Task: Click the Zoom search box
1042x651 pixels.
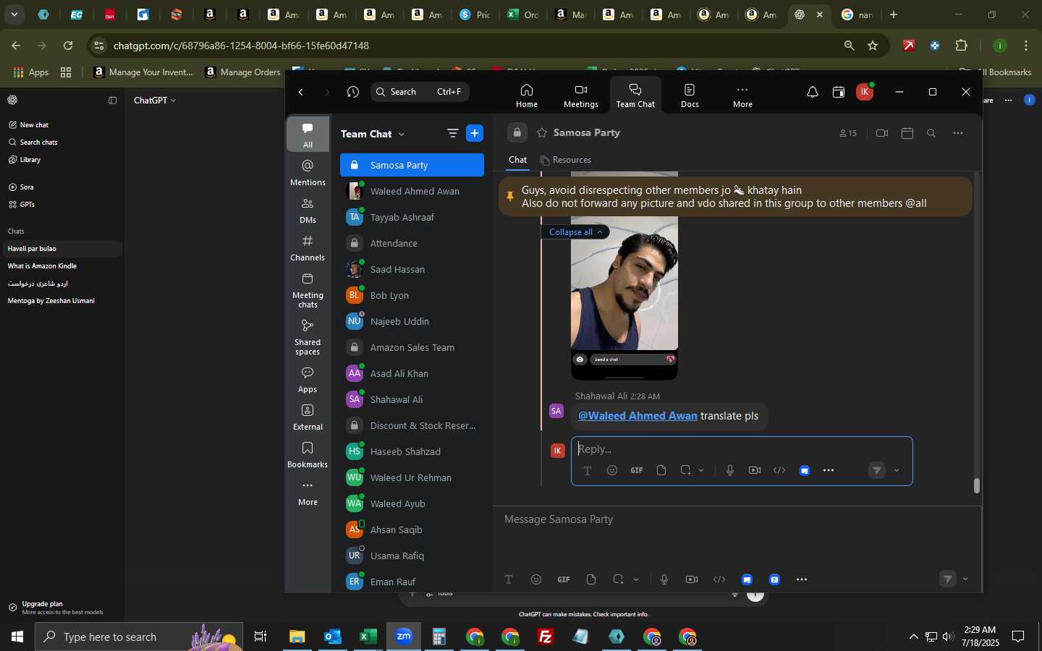Action: [x=420, y=92]
